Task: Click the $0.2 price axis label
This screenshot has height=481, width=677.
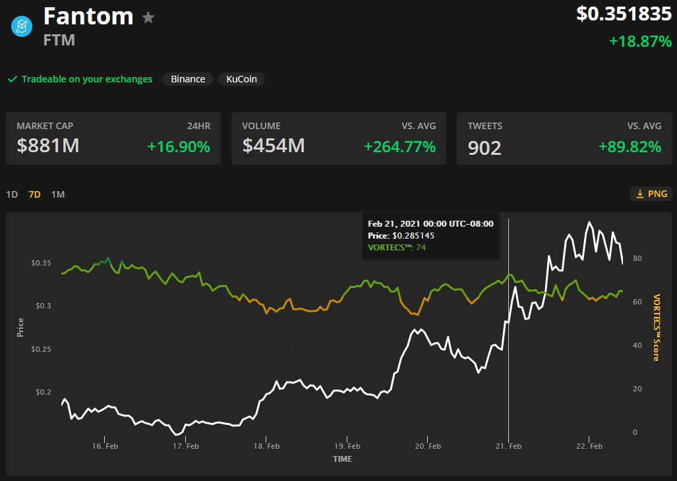Action: (43, 392)
